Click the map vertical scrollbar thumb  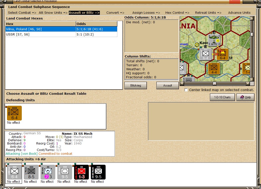pos(252,34)
